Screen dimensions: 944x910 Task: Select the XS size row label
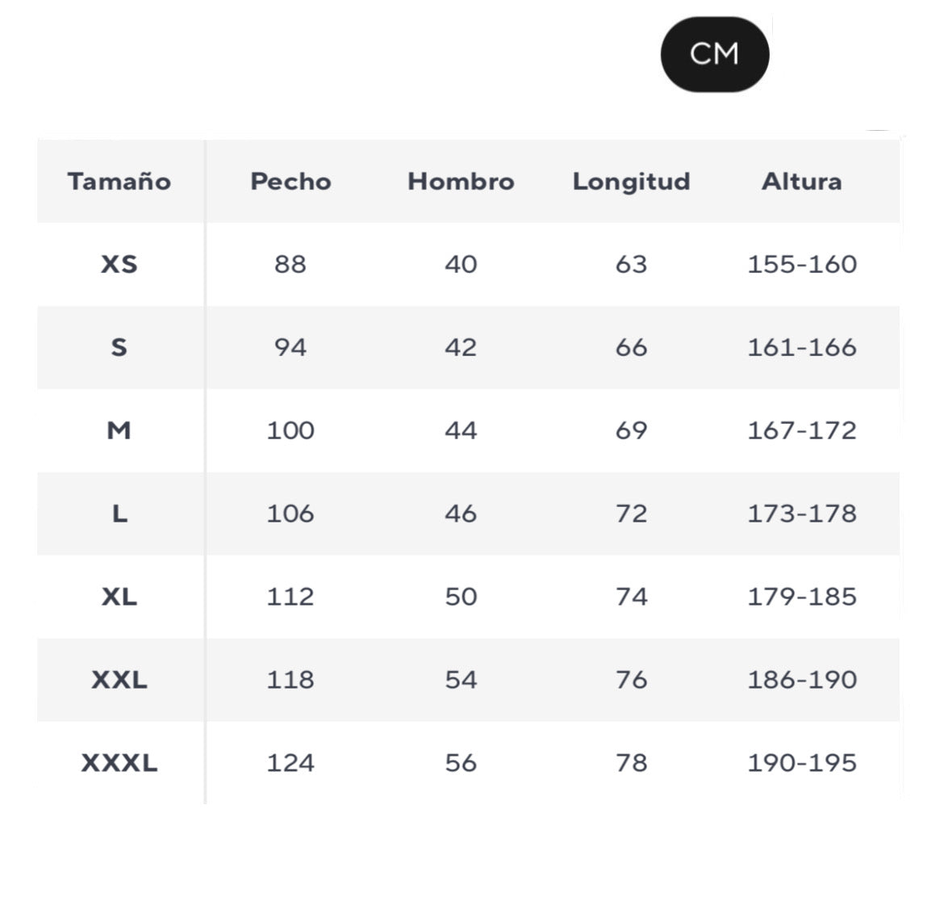tap(119, 264)
